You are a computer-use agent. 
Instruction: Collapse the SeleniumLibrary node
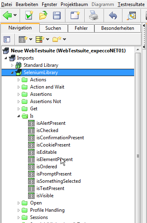point(12,73)
